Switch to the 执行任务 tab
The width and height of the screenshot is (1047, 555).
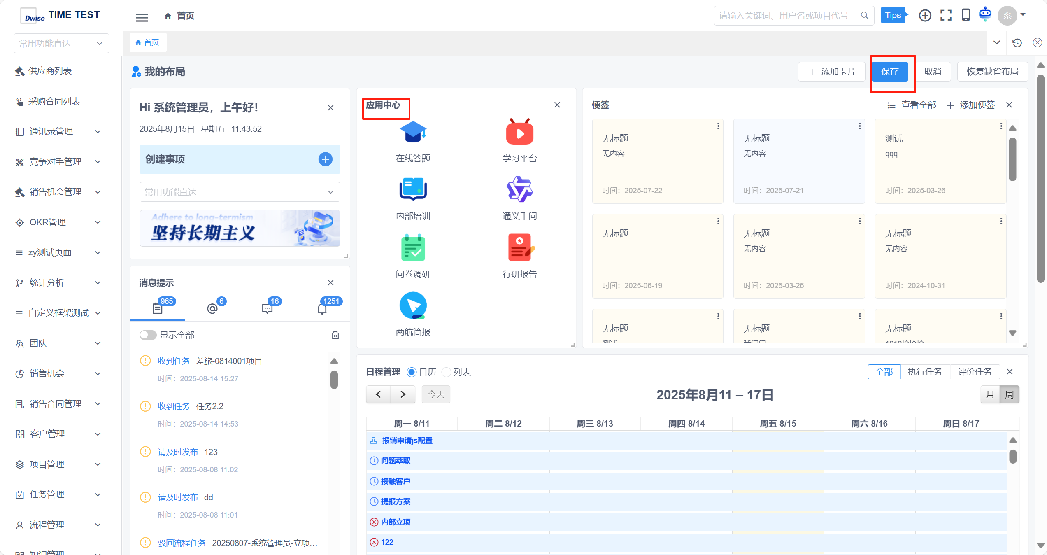(925, 372)
